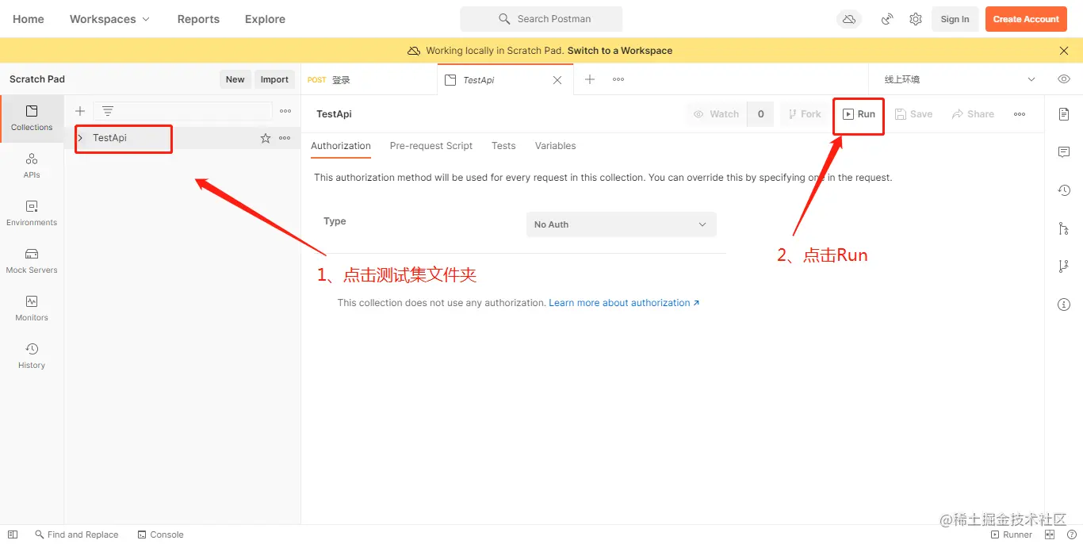Click the collections filter search field

(182, 111)
